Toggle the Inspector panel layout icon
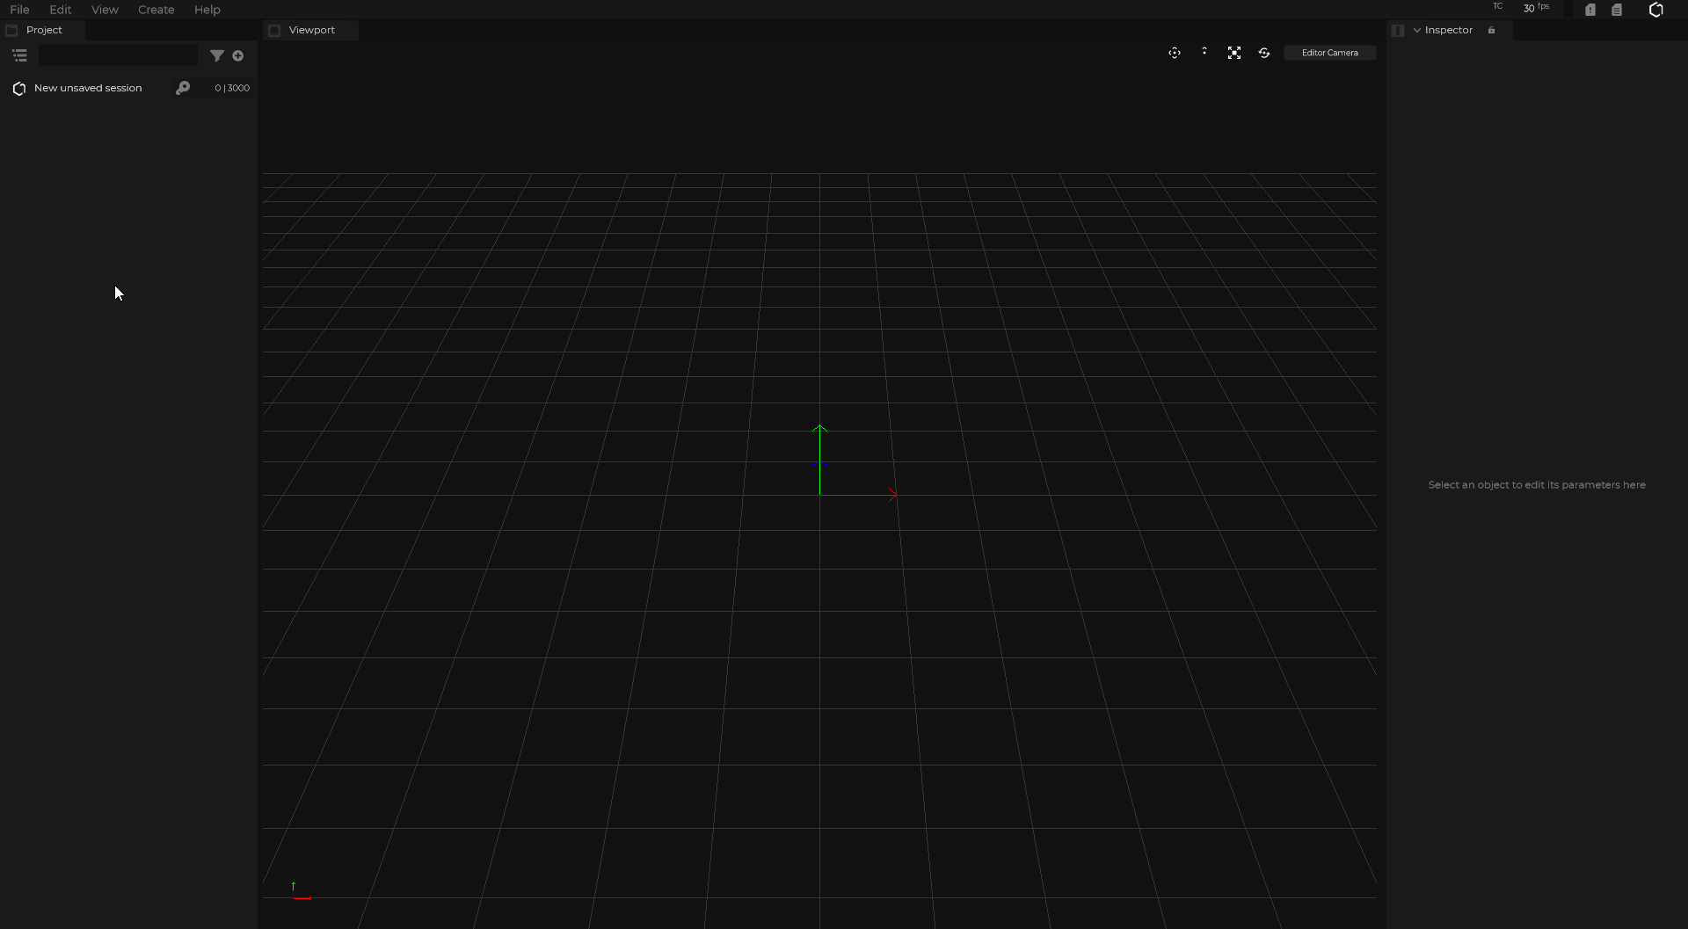This screenshot has height=929, width=1688. point(1398,30)
